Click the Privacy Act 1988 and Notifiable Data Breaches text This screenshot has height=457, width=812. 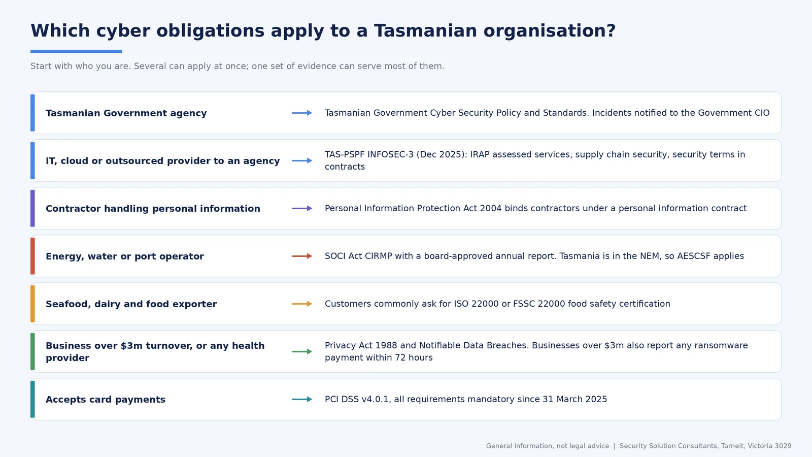click(536, 351)
